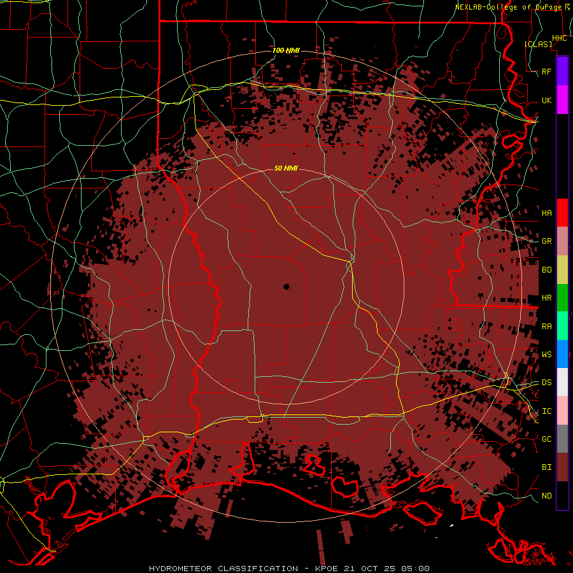Click the DS legend label

(x=547, y=382)
